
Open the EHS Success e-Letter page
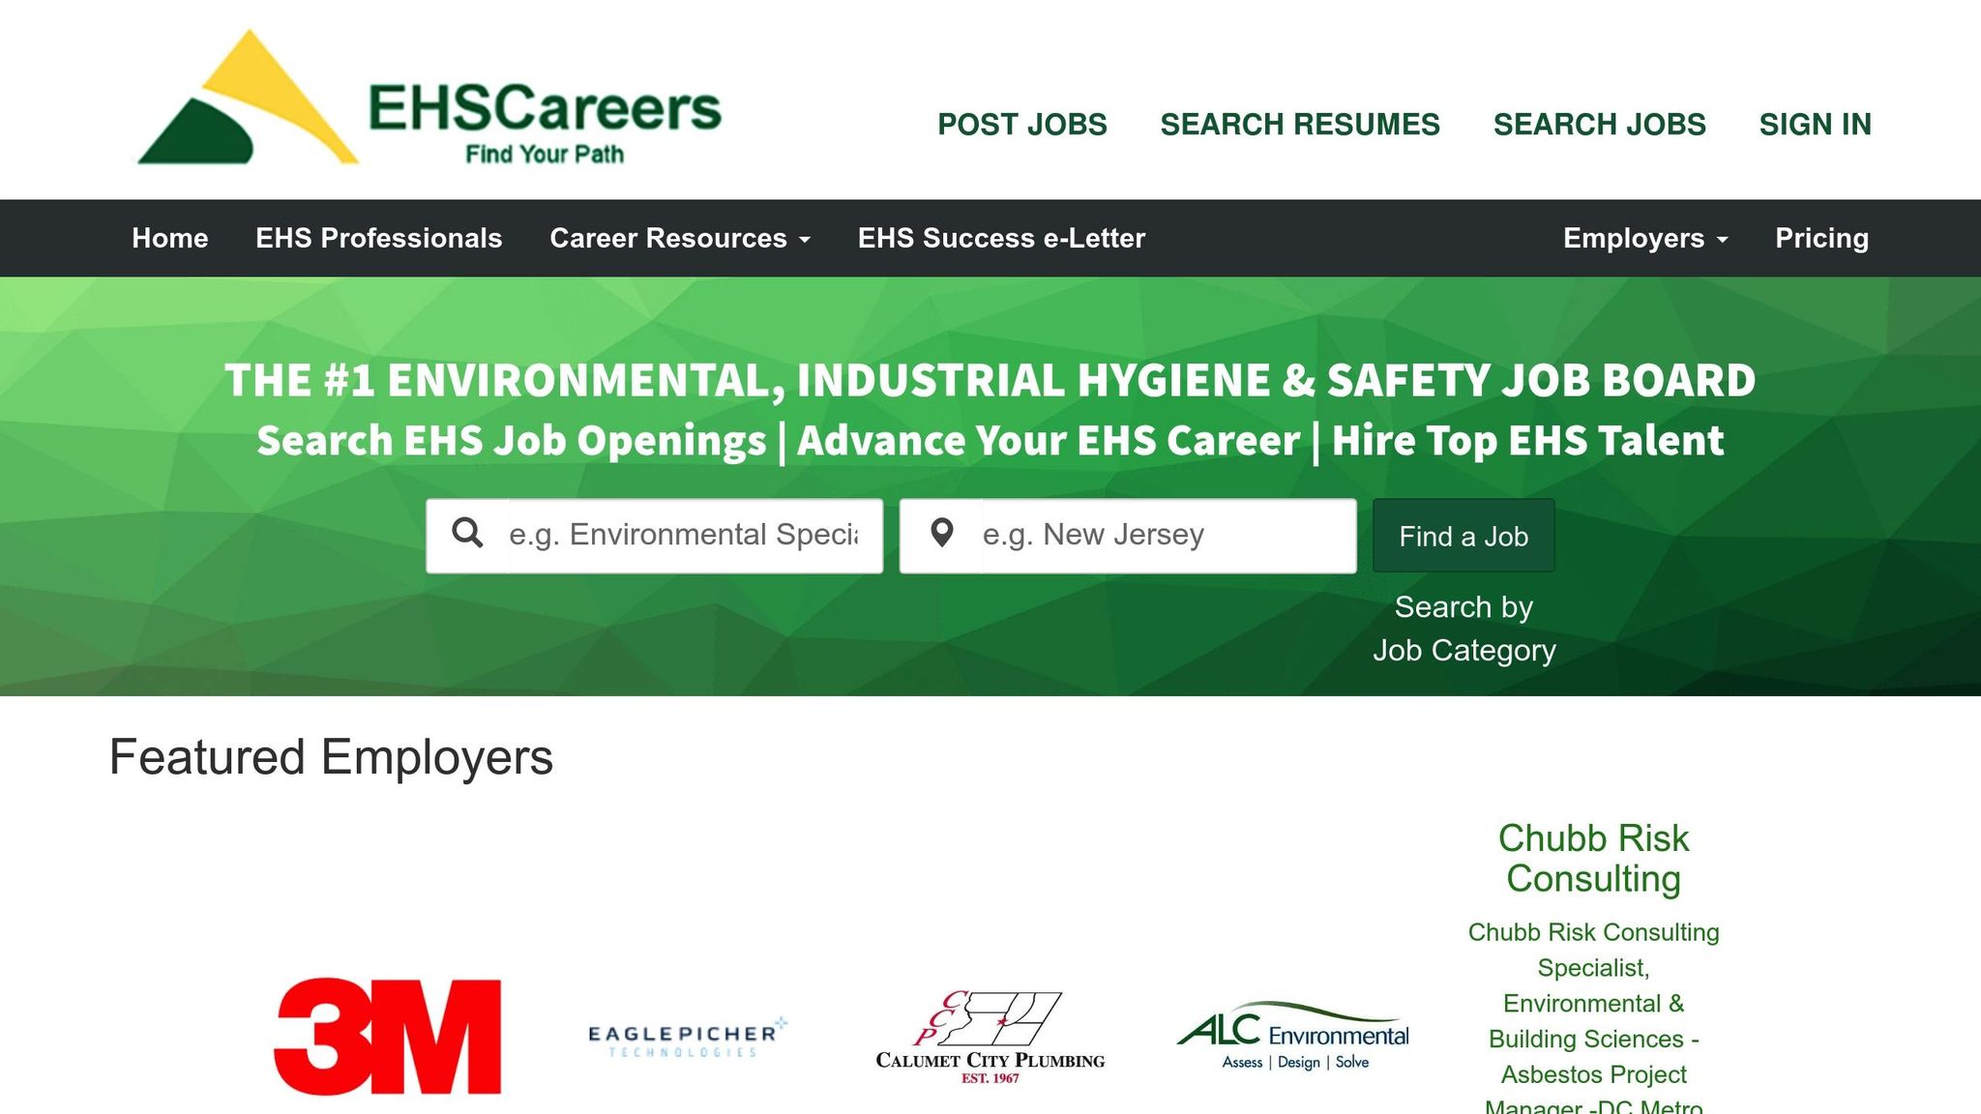pyautogui.click(x=1001, y=239)
